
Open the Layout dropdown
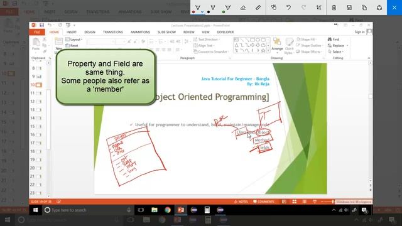74,40
